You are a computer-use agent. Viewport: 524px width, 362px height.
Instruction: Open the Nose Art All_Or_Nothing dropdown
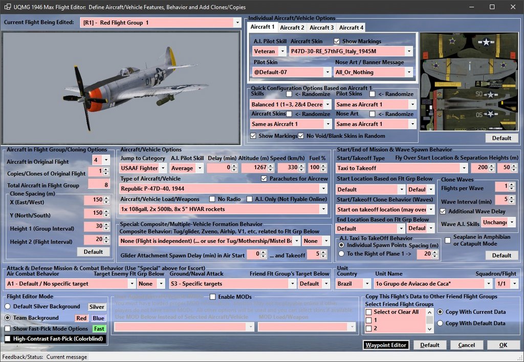(409, 72)
